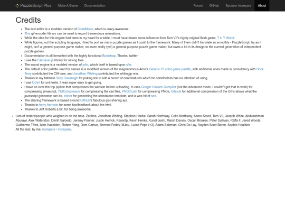Screen dimensions: 285x214
Task: Click 'Documentation is all formatted' text
Action: 50,55
